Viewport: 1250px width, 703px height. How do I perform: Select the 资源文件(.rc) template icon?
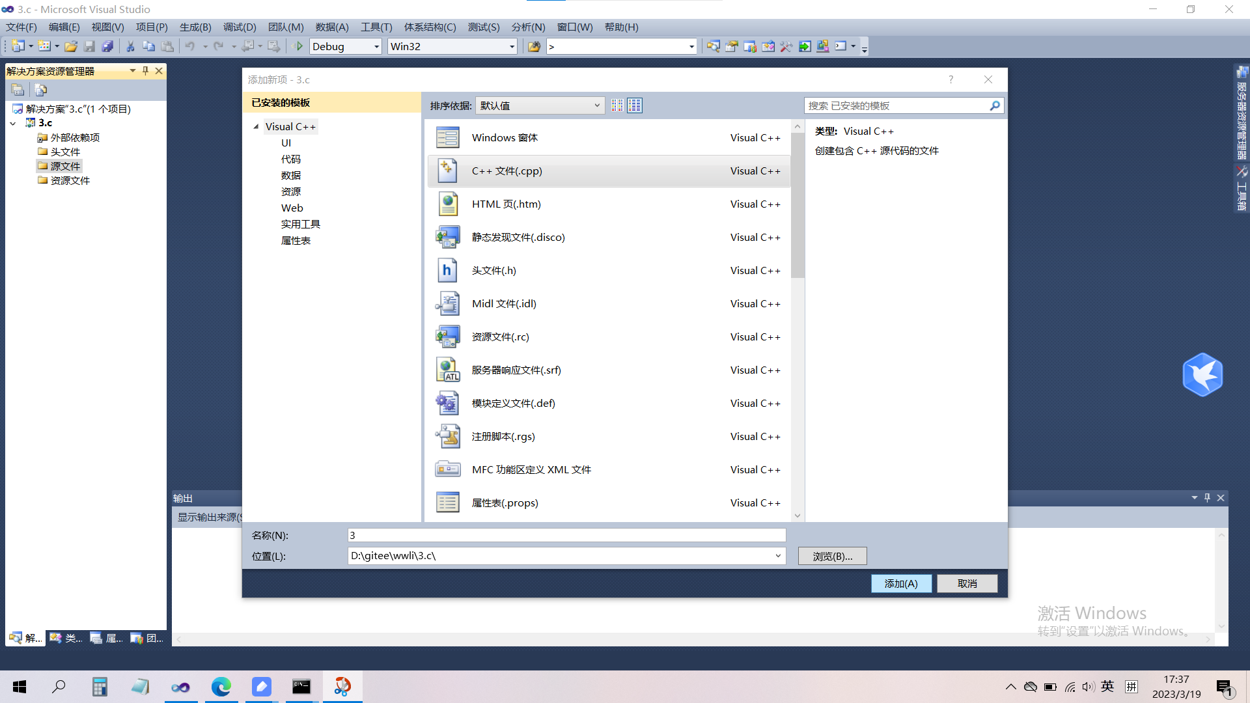[x=447, y=337]
